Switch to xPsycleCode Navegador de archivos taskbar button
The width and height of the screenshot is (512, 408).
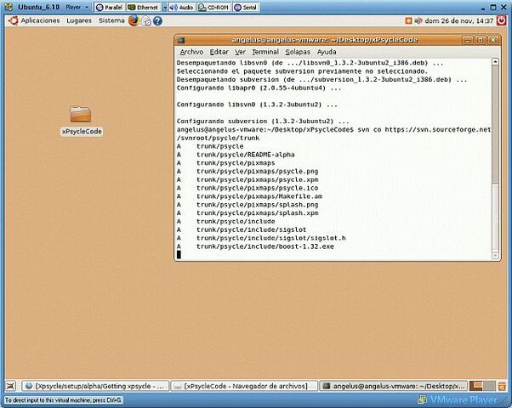244,386
